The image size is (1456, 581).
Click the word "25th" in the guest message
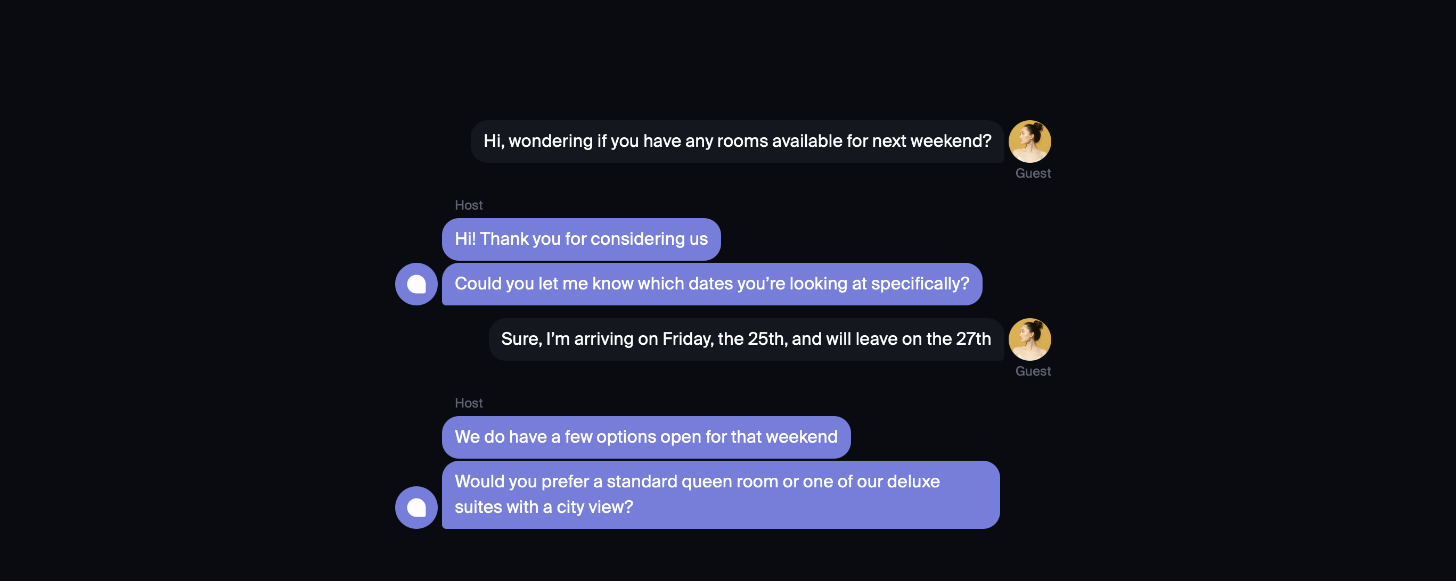pyautogui.click(x=767, y=339)
